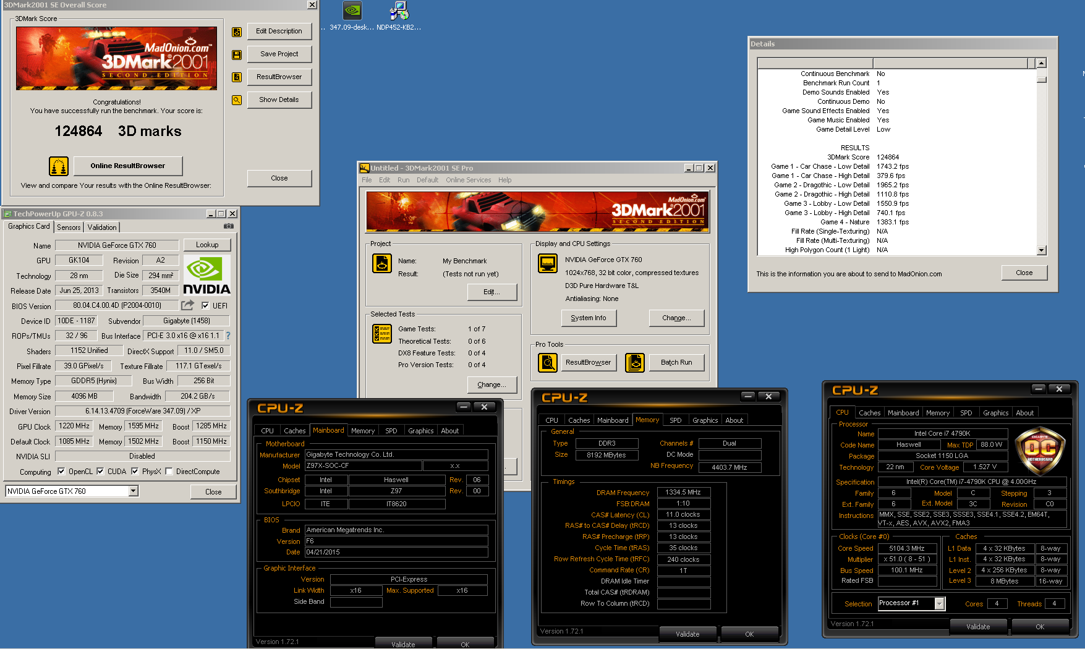1085x649 pixels.
Task: Click the Edit Description button
Action: tap(279, 32)
